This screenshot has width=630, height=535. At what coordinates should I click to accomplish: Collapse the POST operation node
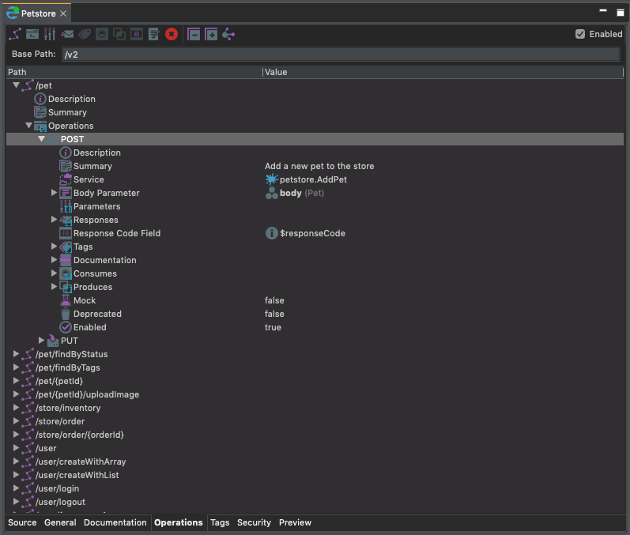pyautogui.click(x=42, y=139)
